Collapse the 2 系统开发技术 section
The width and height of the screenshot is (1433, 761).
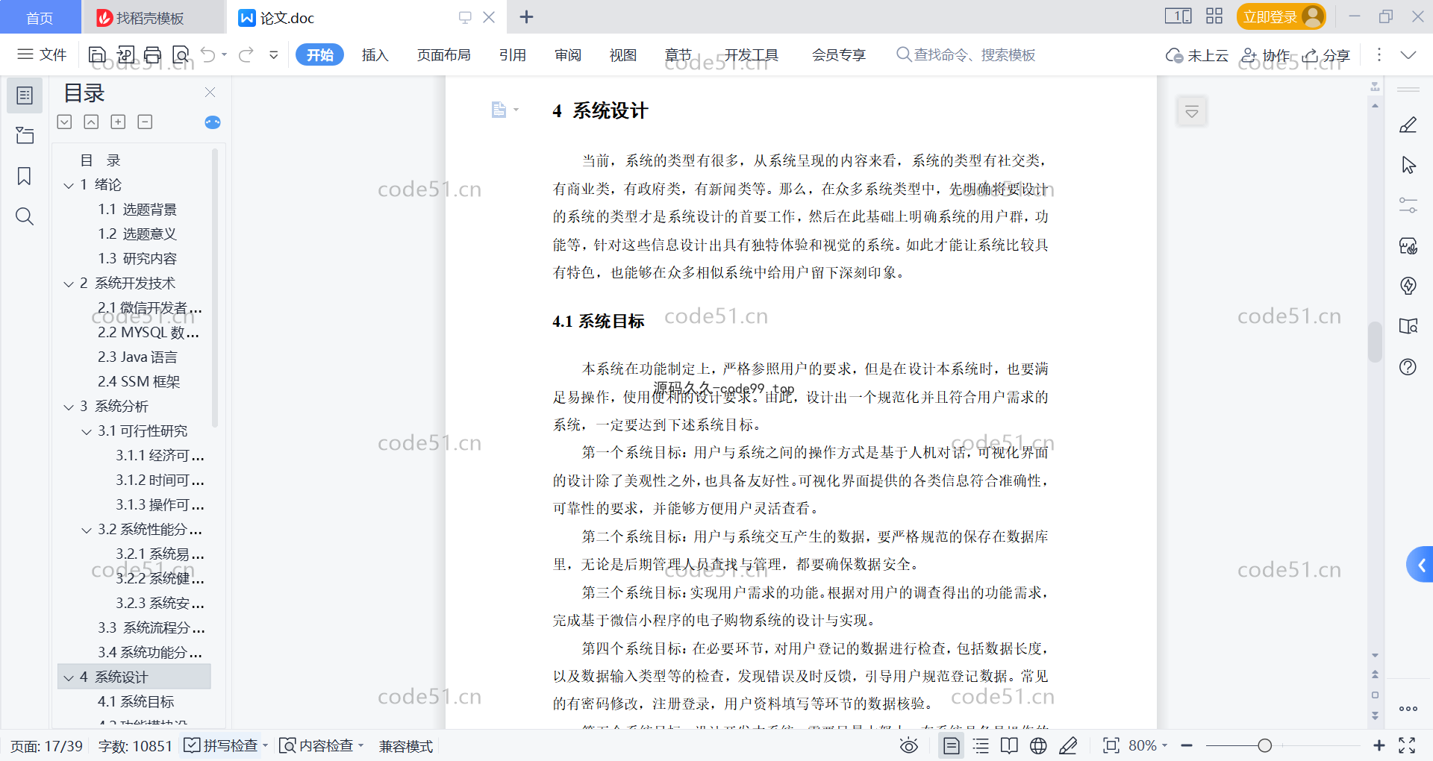[x=69, y=284]
